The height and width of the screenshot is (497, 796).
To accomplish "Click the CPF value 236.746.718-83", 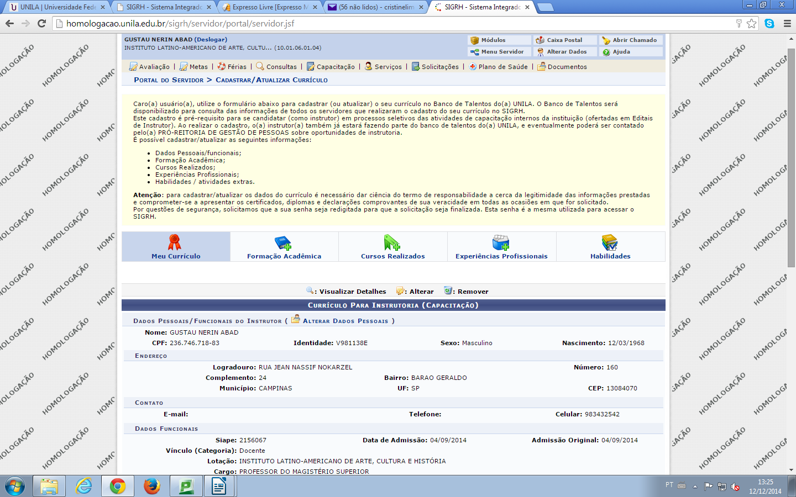I will [x=195, y=343].
